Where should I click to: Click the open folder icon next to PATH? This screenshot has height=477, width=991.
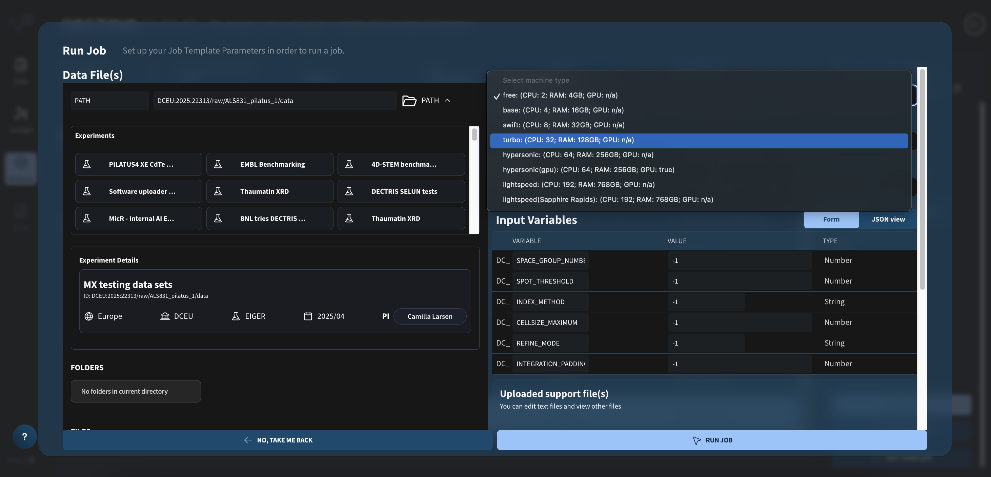(x=409, y=100)
